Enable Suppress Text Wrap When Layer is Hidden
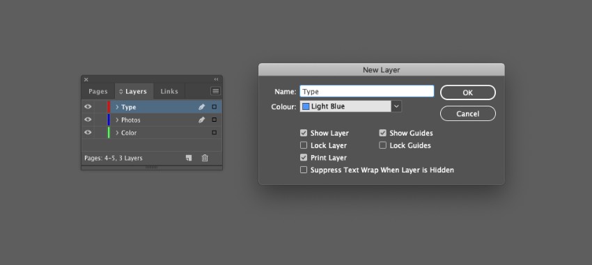The height and width of the screenshot is (265, 592). pyautogui.click(x=304, y=170)
